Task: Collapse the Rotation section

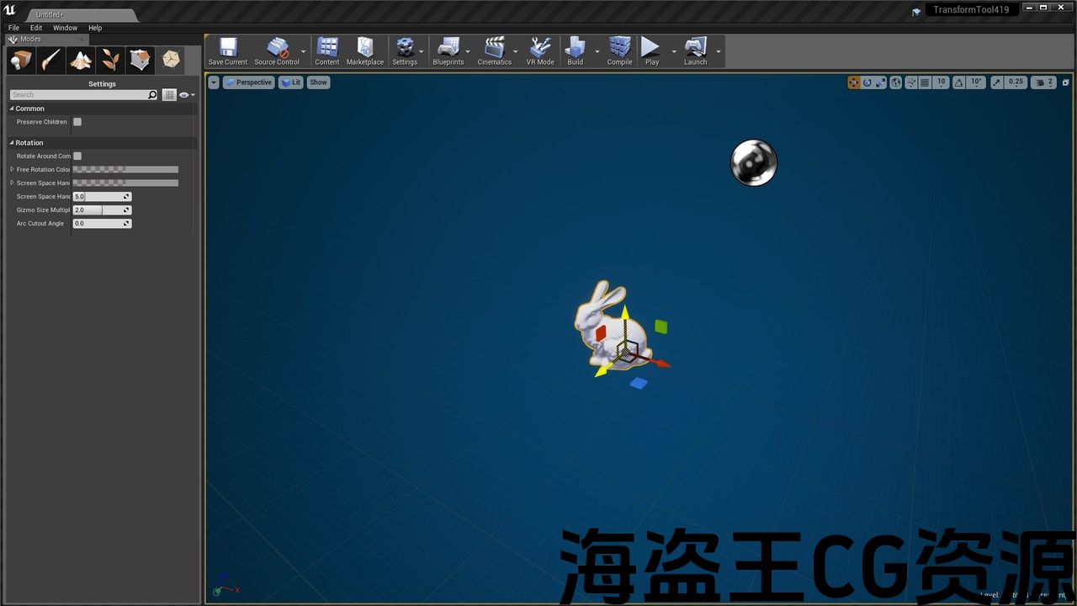Action: pyautogui.click(x=13, y=143)
